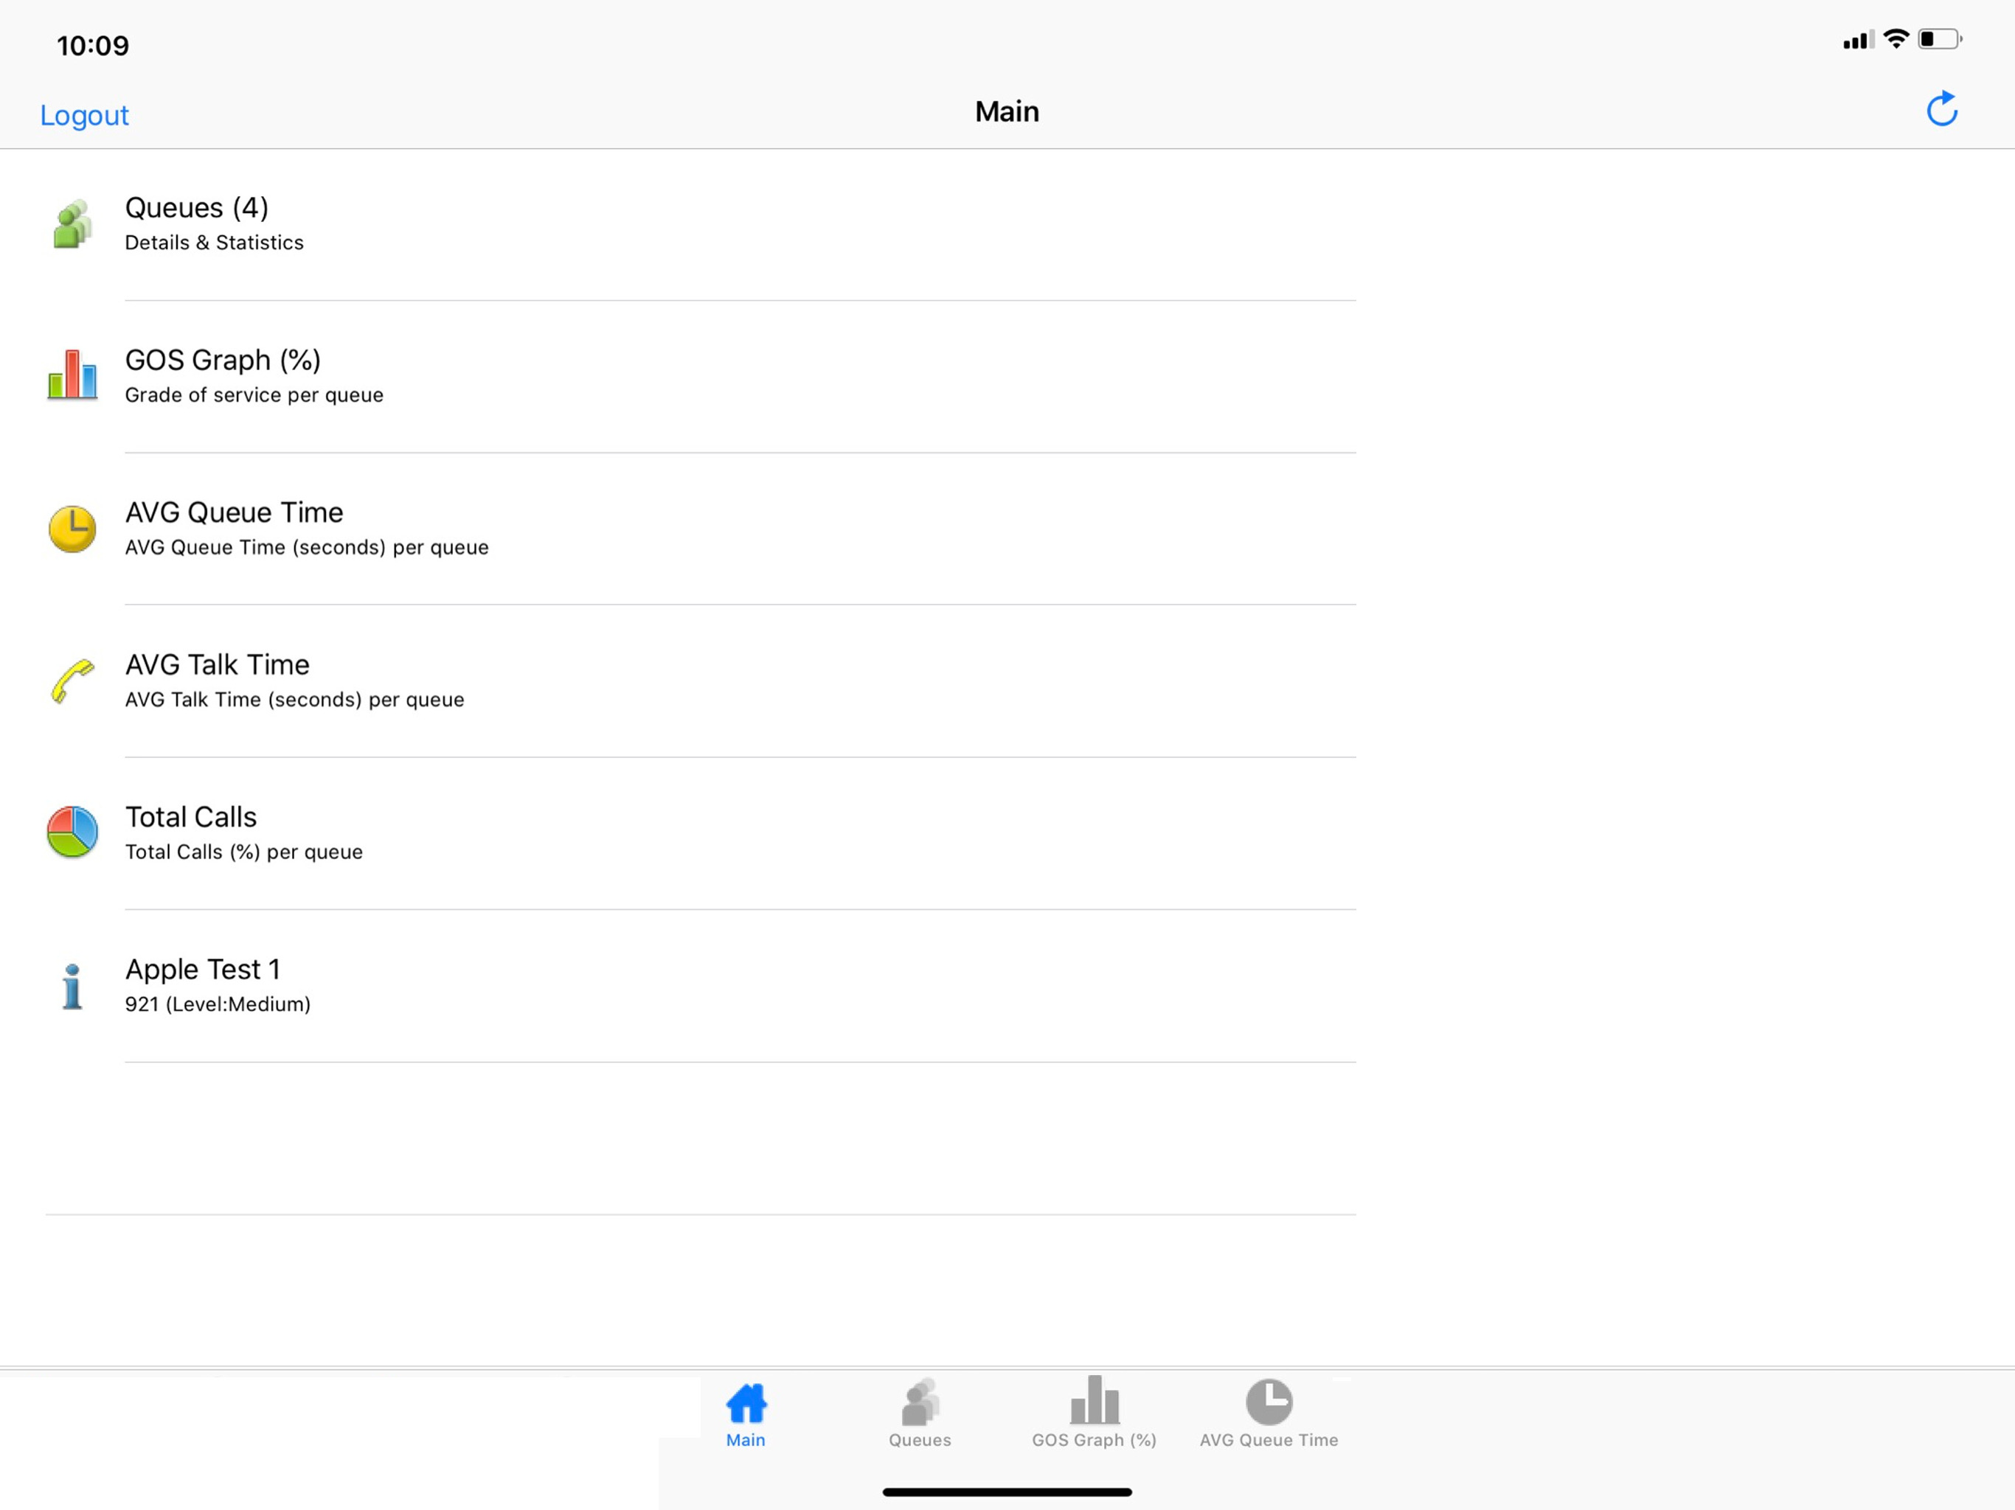Click the 'Details & Statistics' subtitle
This screenshot has width=2015, height=1510.
point(214,243)
